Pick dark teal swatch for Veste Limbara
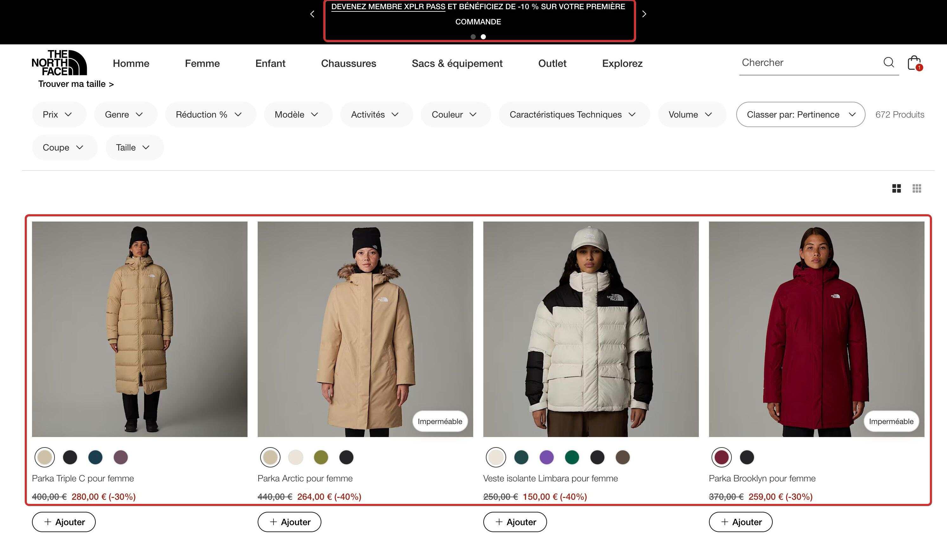Image resolution: width=947 pixels, height=547 pixels. (521, 457)
